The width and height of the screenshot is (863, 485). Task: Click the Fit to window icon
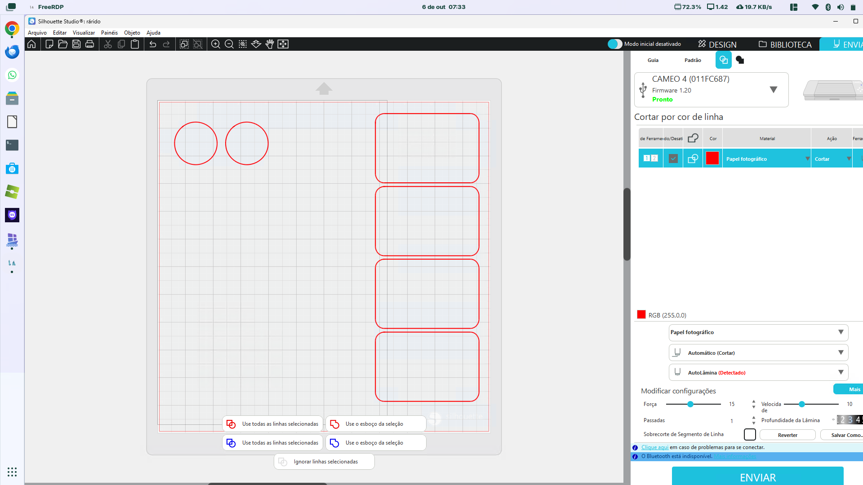click(x=283, y=44)
